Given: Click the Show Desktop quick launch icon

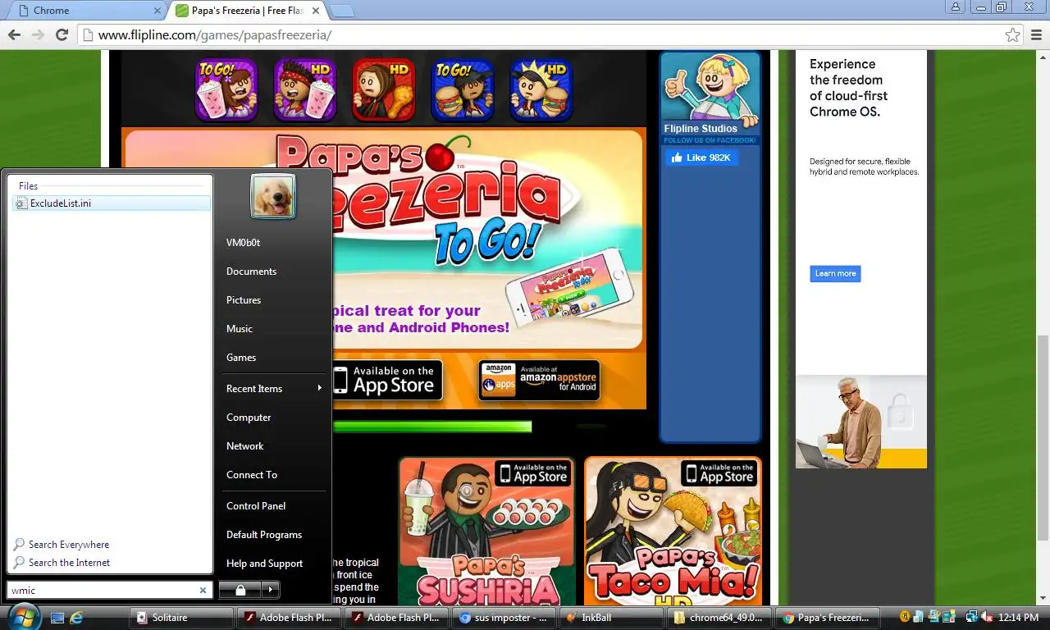Looking at the screenshot, I should (57, 618).
